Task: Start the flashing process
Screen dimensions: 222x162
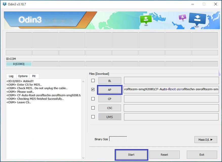Action: (131, 155)
